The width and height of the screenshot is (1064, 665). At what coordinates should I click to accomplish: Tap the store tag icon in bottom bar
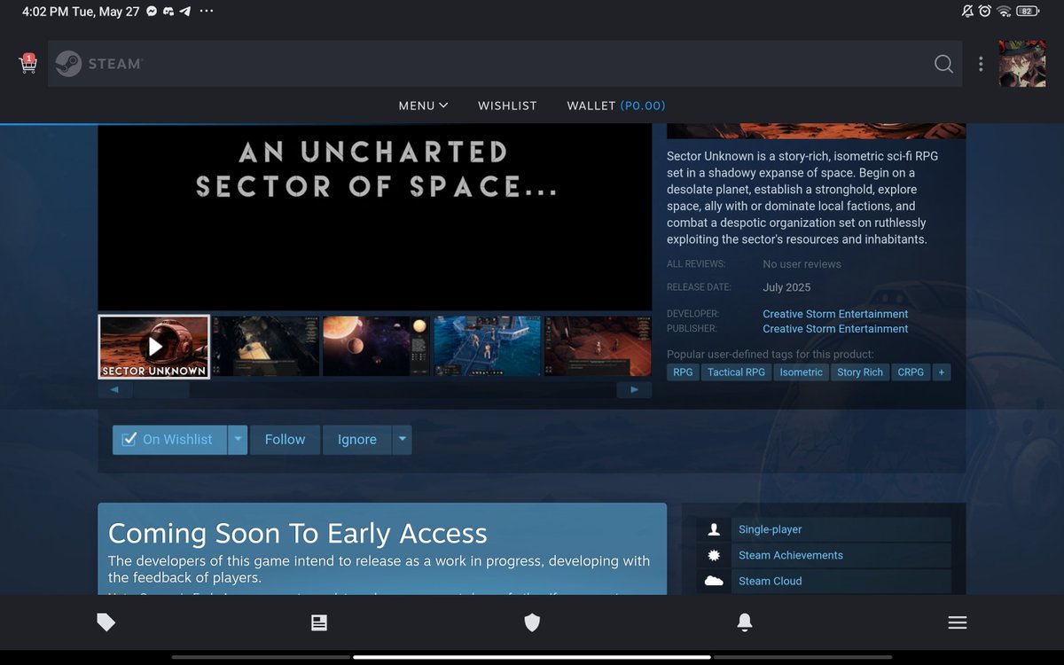click(x=106, y=623)
